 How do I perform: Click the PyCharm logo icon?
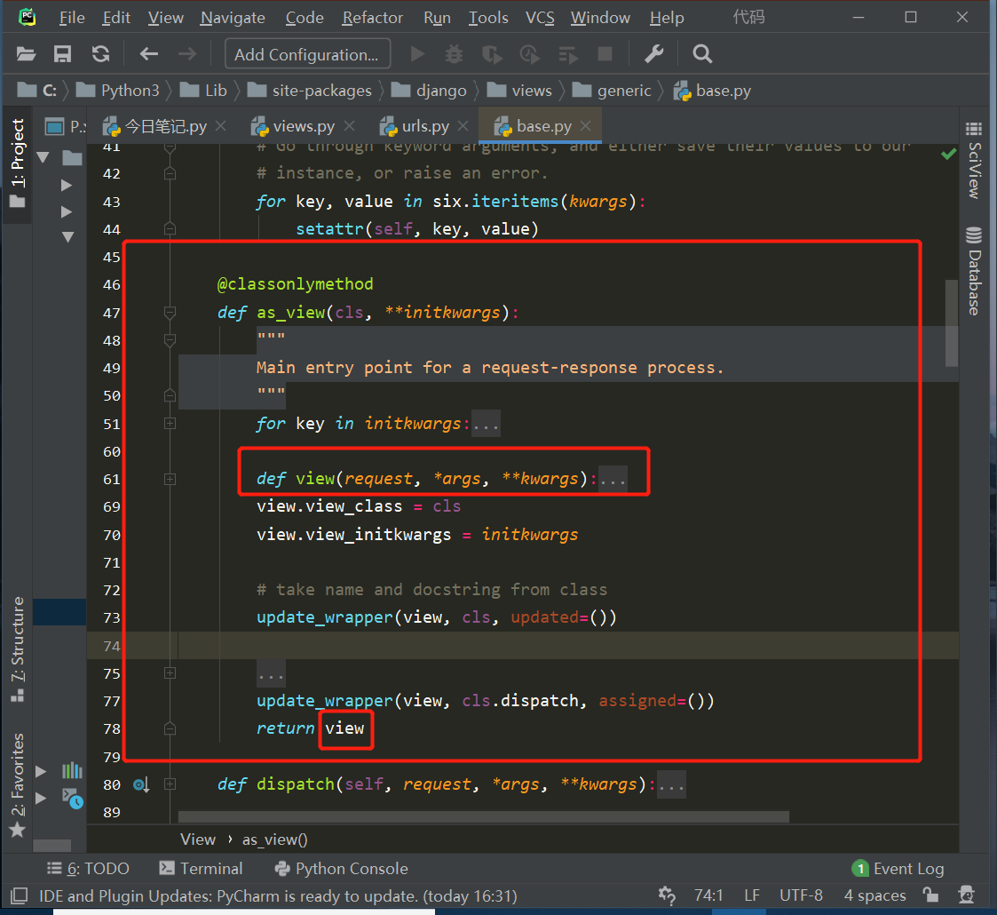tap(27, 17)
